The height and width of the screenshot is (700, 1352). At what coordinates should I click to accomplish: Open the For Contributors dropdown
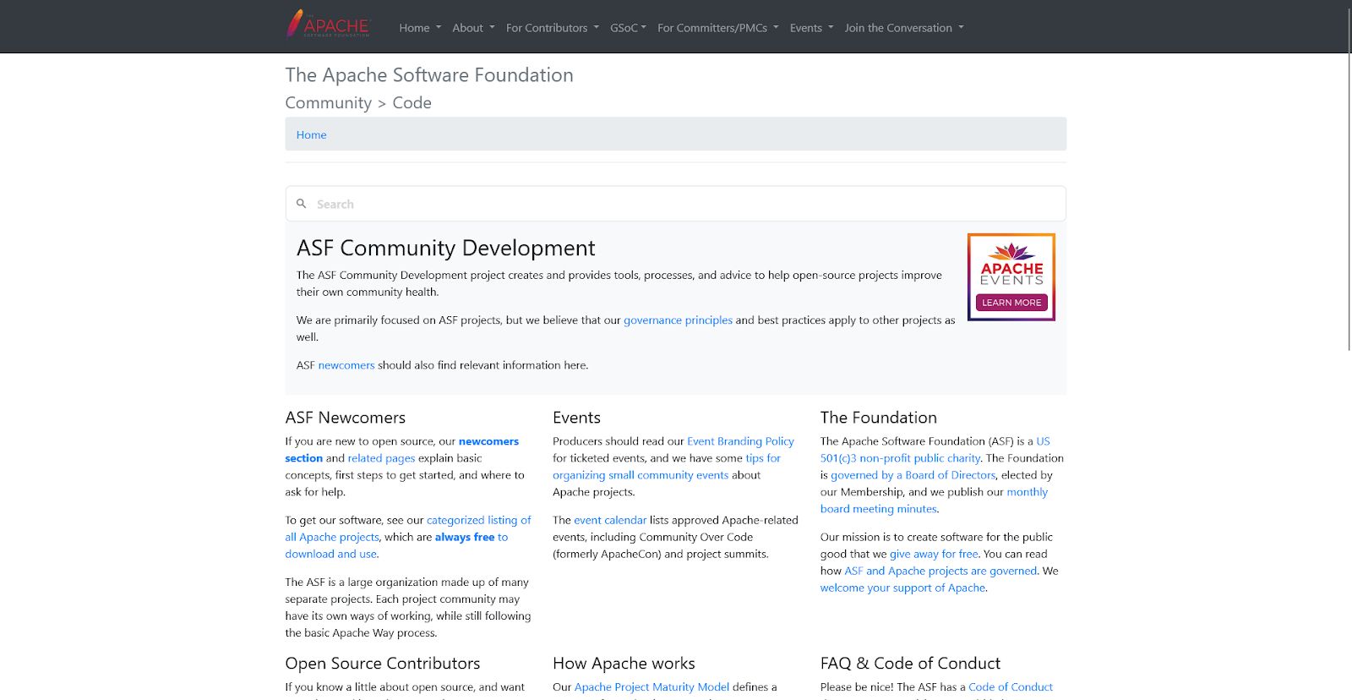click(553, 28)
